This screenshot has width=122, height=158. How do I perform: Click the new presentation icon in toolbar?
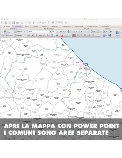point(2,23)
